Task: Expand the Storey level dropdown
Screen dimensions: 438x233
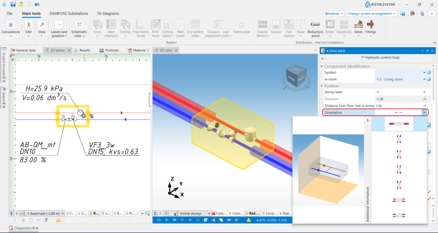Action: pos(424,92)
